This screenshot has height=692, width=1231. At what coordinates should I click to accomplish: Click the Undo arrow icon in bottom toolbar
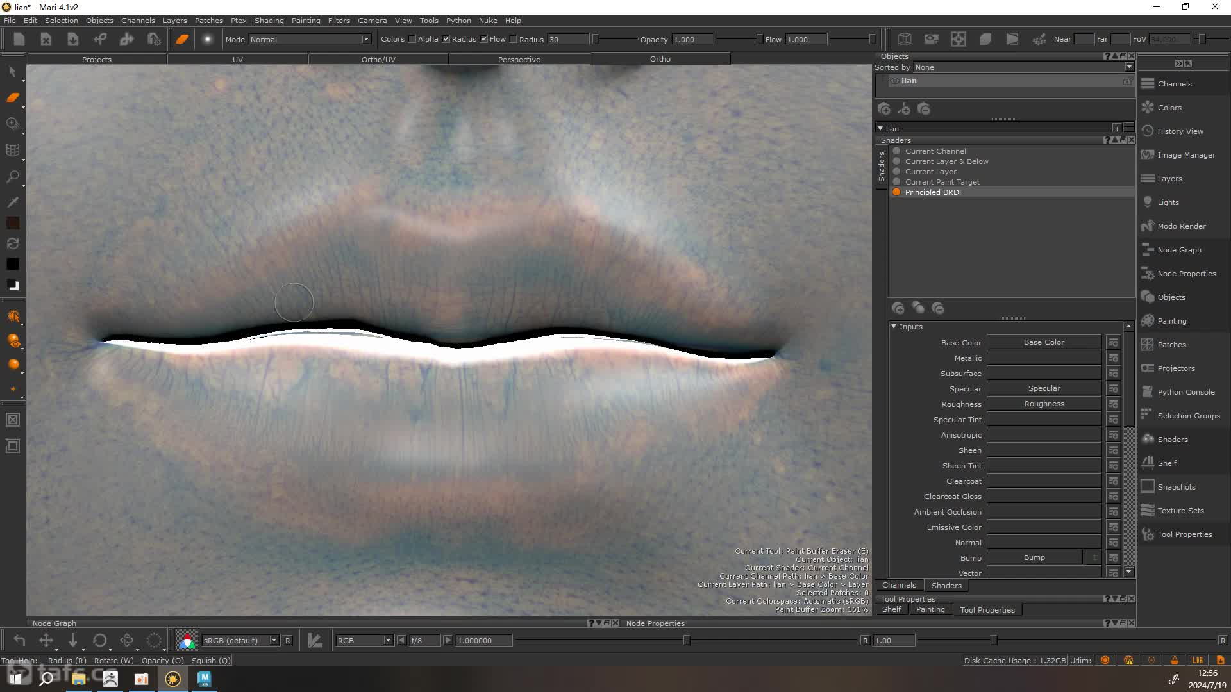pos(19,640)
